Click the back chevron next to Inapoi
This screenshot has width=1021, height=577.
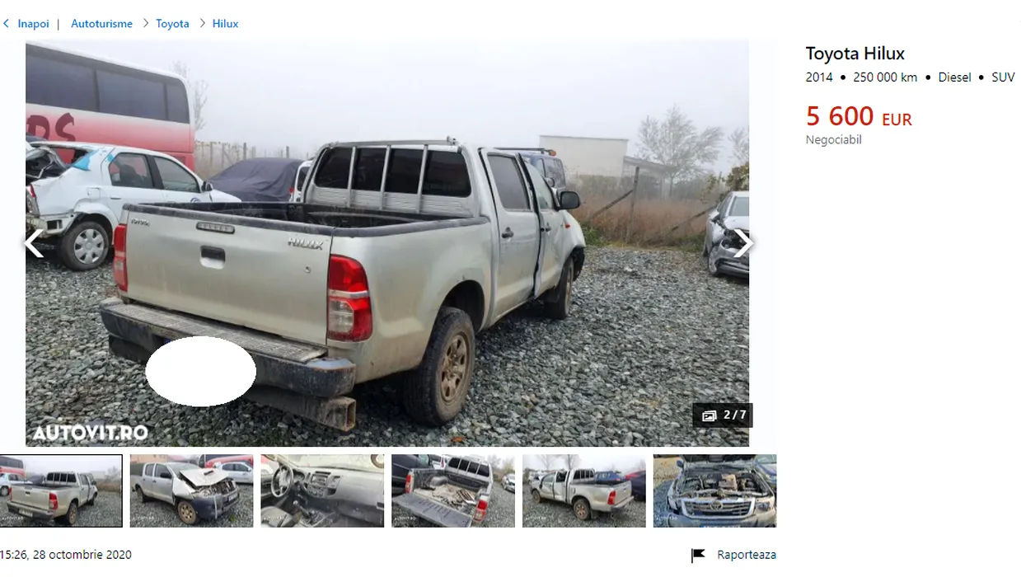pos(6,24)
